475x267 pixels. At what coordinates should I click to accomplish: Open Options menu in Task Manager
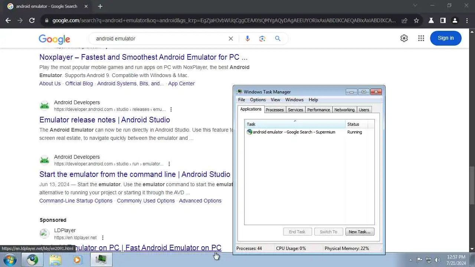pyautogui.click(x=258, y=100)
